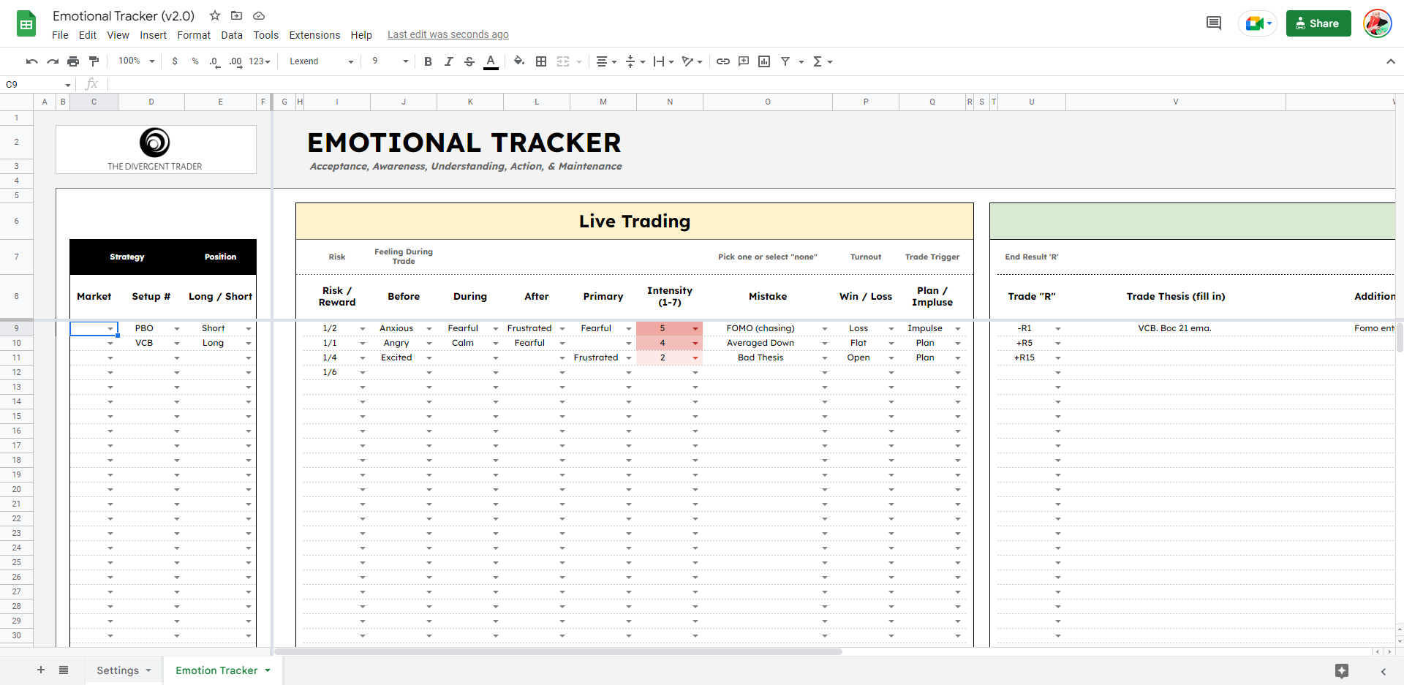This screenshot has width=1404, height=685.
Task: Format the cell as currency
Action: pyautogui.click(x=175, y=61)
